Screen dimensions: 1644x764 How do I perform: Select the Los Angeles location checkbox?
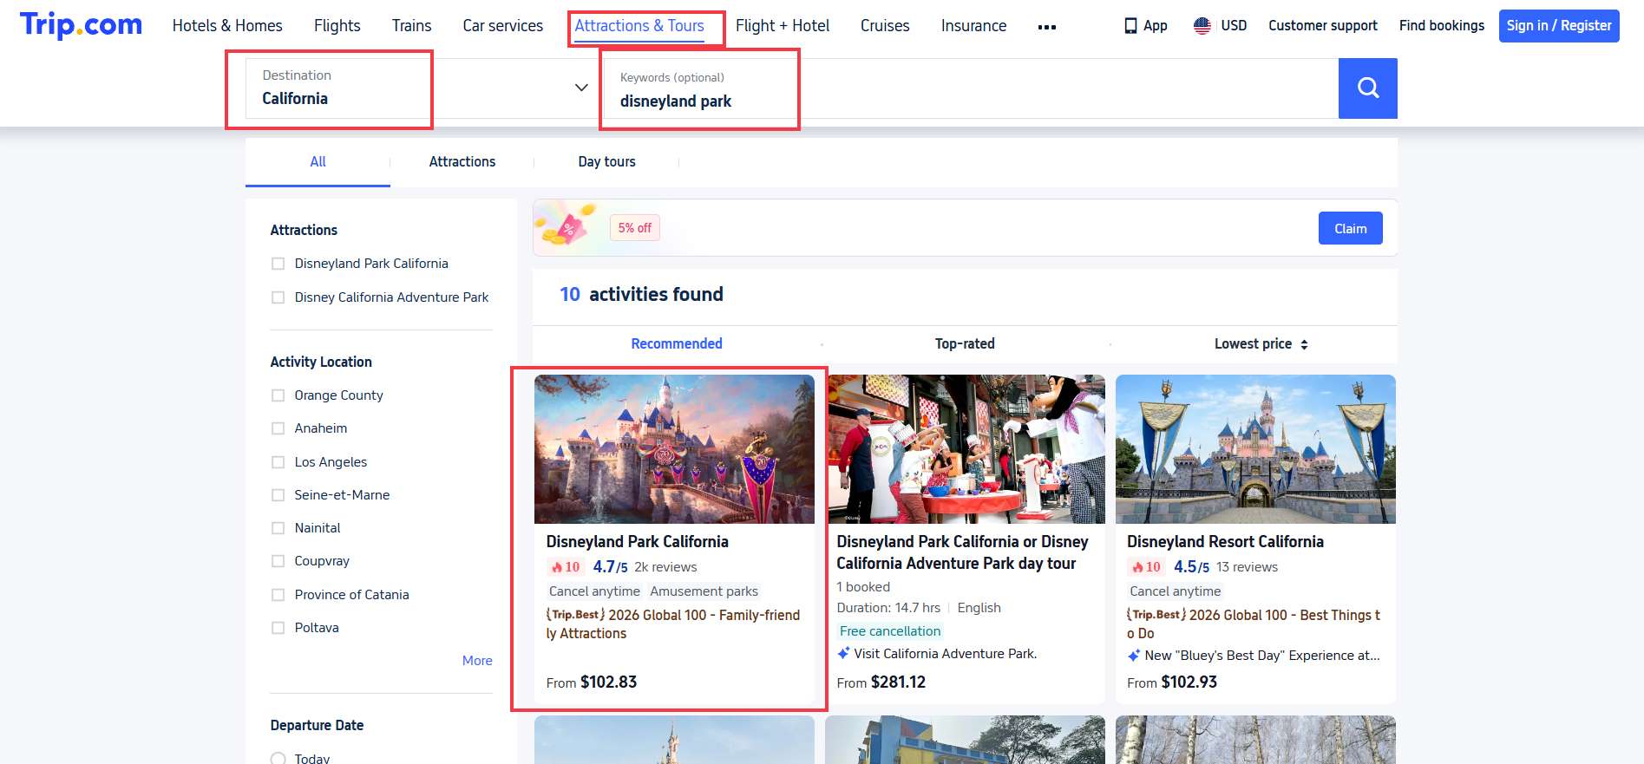coord(278,462)
